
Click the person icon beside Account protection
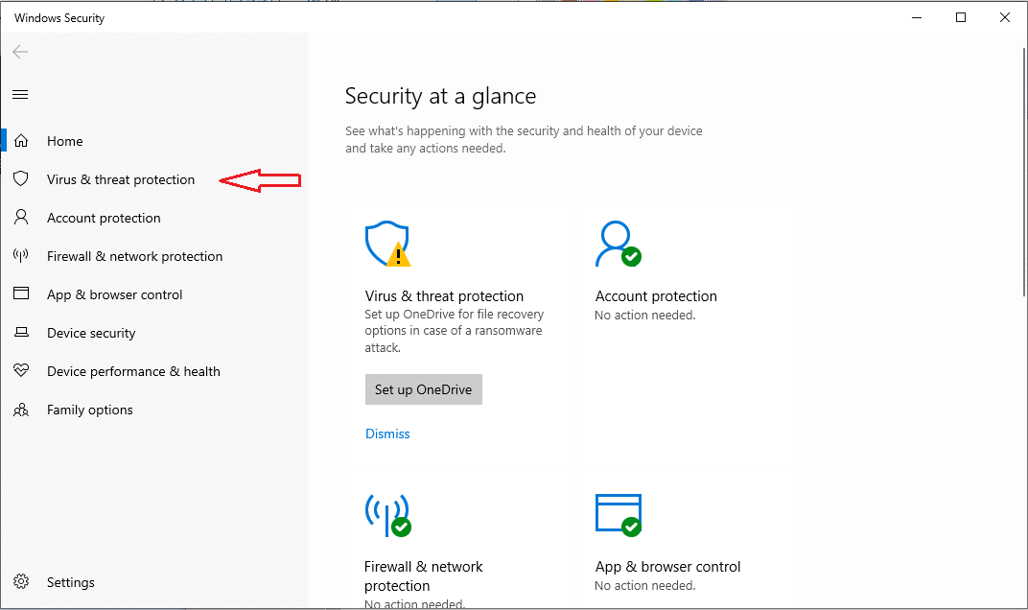(21, 217)
